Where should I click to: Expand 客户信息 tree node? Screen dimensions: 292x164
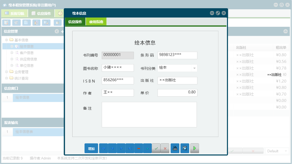(12, 53)
